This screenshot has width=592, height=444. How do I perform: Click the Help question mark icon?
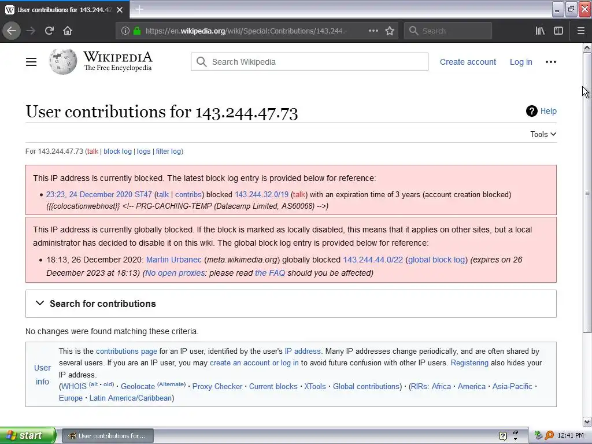(x=532, y=111)
